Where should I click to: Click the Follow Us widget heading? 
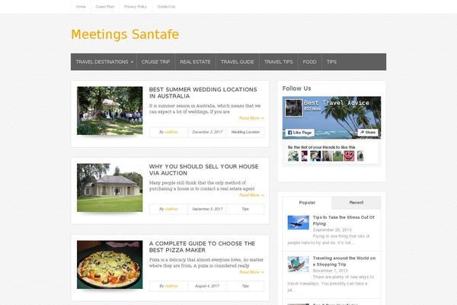[x=297, y=88]
